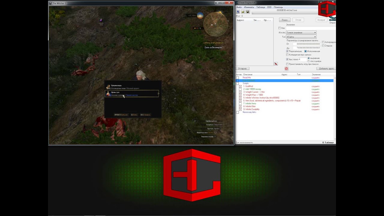Click the Возврат undo scan button

(321, 20)
